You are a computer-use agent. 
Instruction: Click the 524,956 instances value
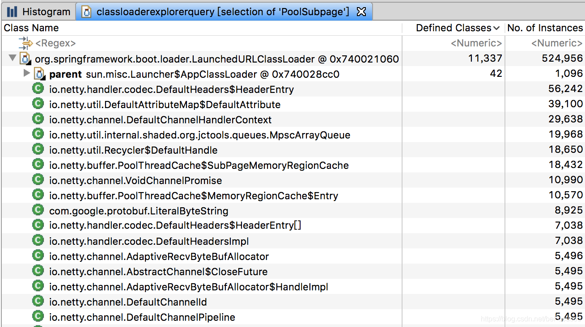[x=562, y=59]
